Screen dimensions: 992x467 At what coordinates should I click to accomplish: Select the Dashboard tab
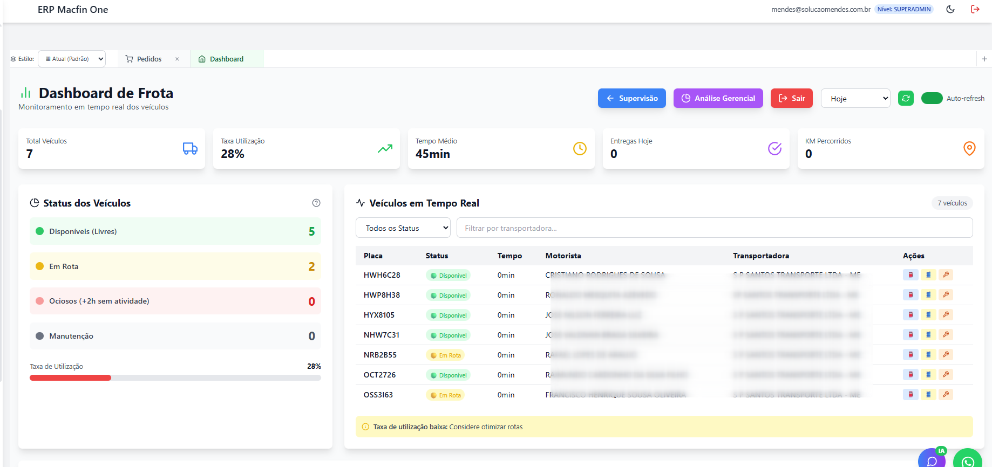click(x=227, y=59)
